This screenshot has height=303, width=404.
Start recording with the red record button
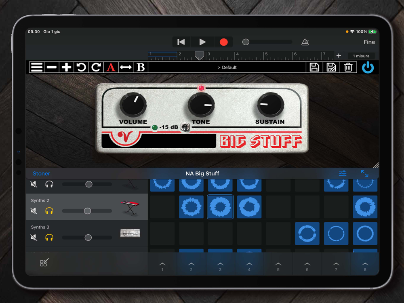pyautogui.click(x=223, y=42)
